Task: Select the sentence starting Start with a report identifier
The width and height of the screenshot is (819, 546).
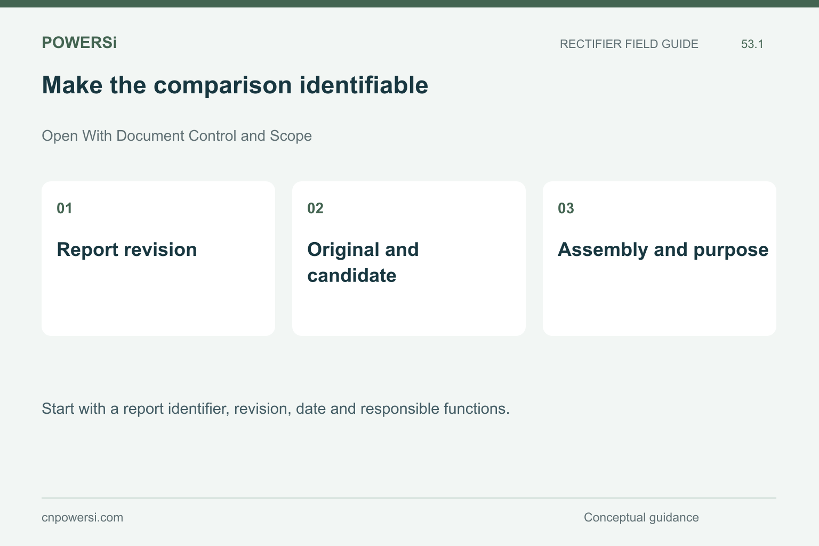Action: coord(276,409)
